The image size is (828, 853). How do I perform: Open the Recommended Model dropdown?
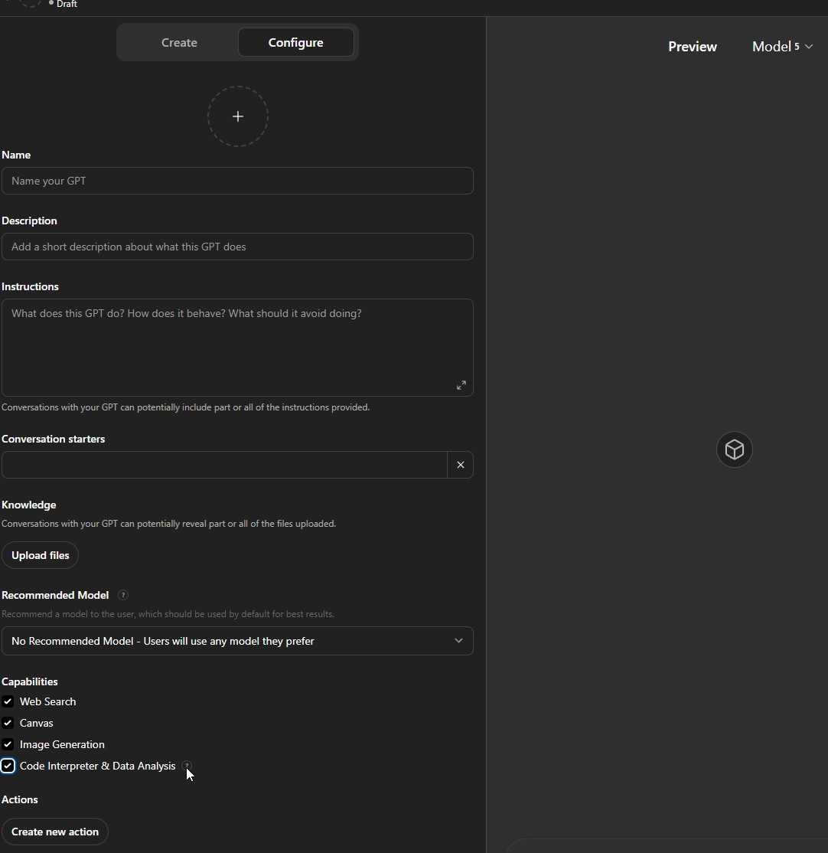(237, 641)
